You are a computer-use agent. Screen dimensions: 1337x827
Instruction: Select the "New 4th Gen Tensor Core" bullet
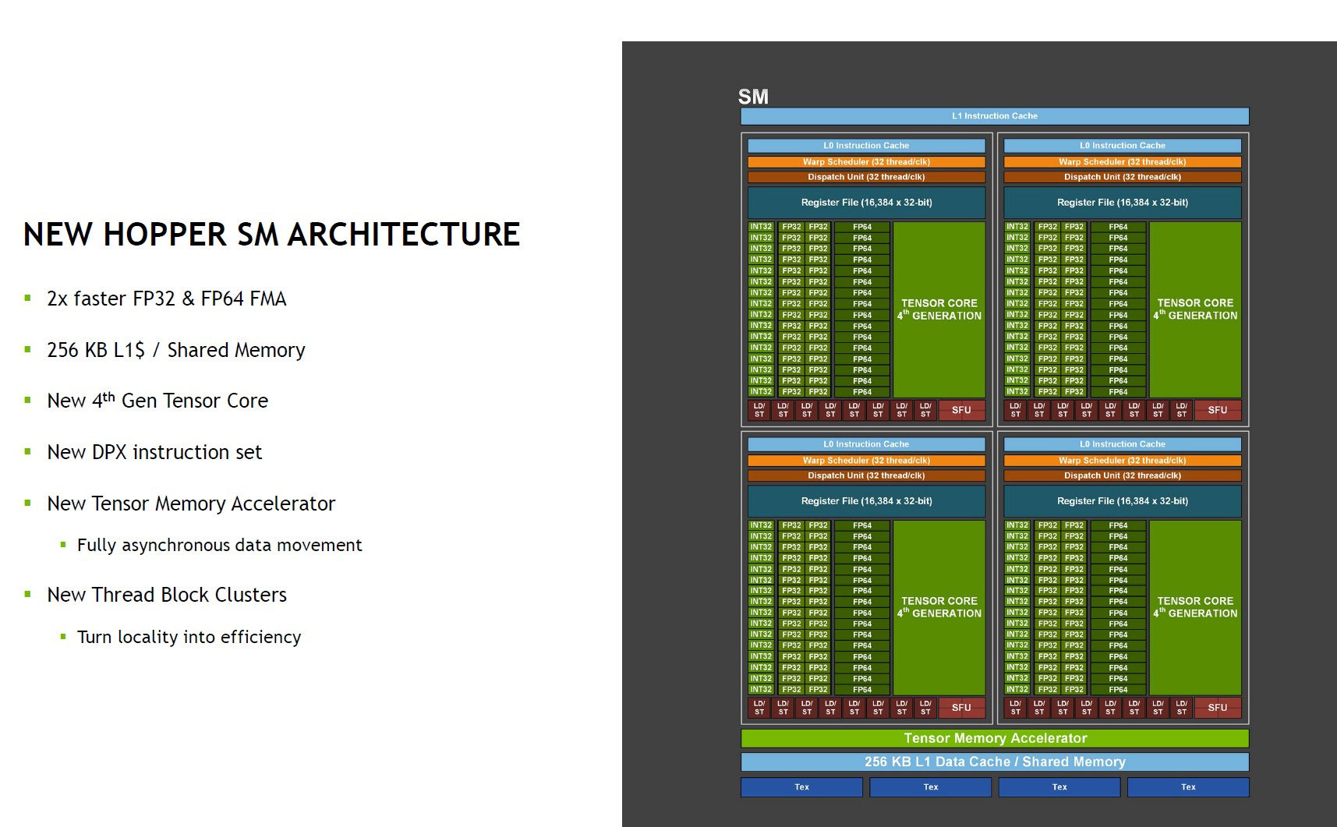pyautogui.click(x=157, y=401)
